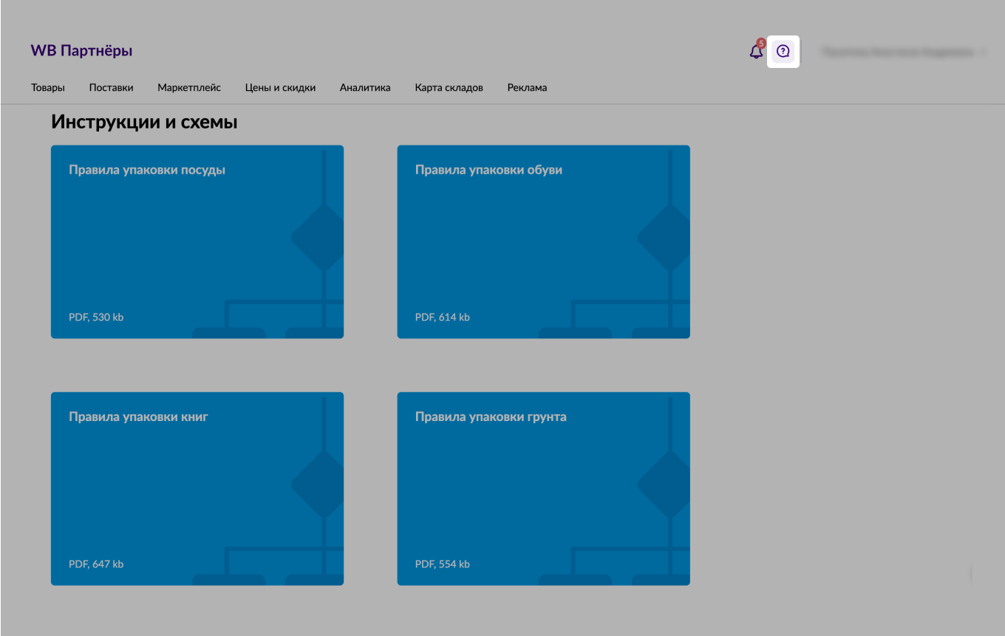Click the chevron arrow beside the account name
Image resolution: width=1005 pixels, height=636 pixels.
pos(984,52)
